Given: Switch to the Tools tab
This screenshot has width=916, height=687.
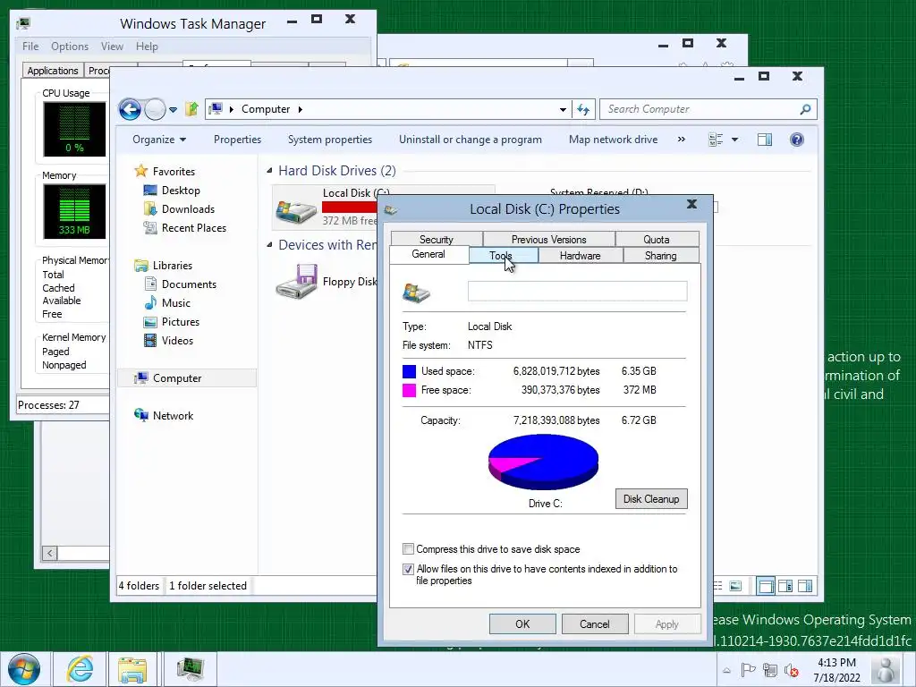Looking at the screenshot, I should 503,255.
